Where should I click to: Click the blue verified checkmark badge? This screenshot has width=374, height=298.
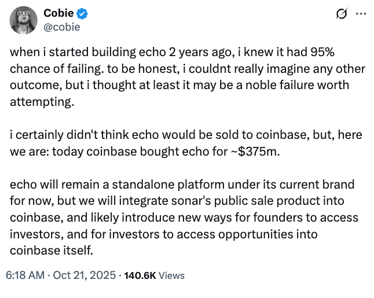pyautogui.click(x=82, y=13)
